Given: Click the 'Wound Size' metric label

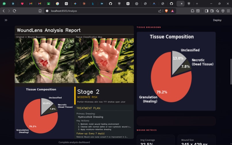Looking at the screenshot, I should [187, 140].
